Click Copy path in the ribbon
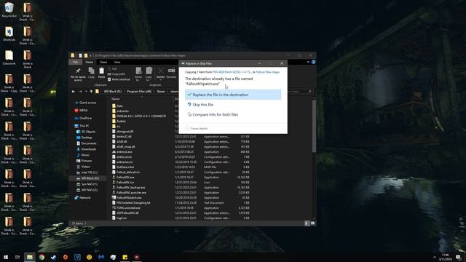 click(x=116, y=74)
